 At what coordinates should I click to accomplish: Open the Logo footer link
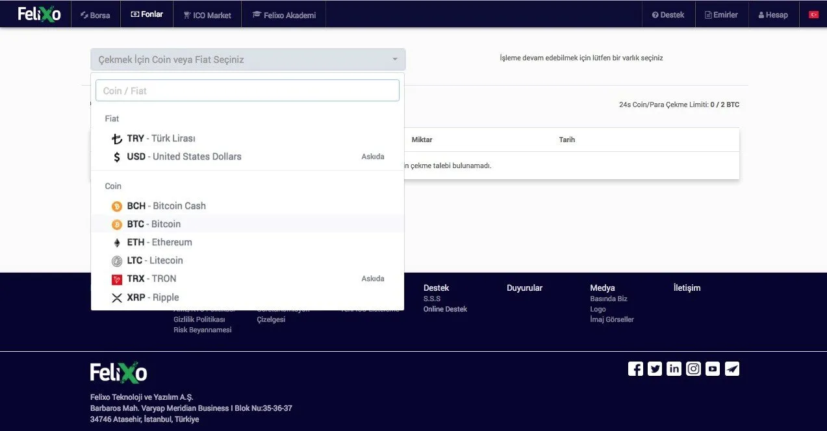598,309
